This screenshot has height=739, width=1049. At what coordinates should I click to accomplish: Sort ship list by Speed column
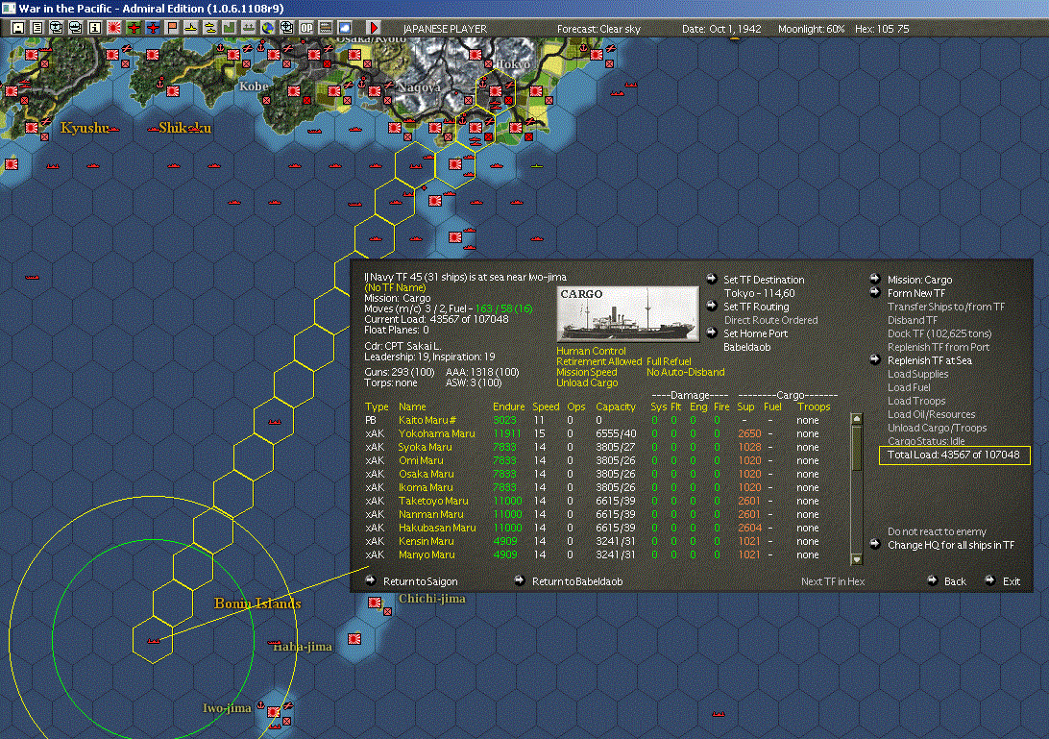[546, 407]
